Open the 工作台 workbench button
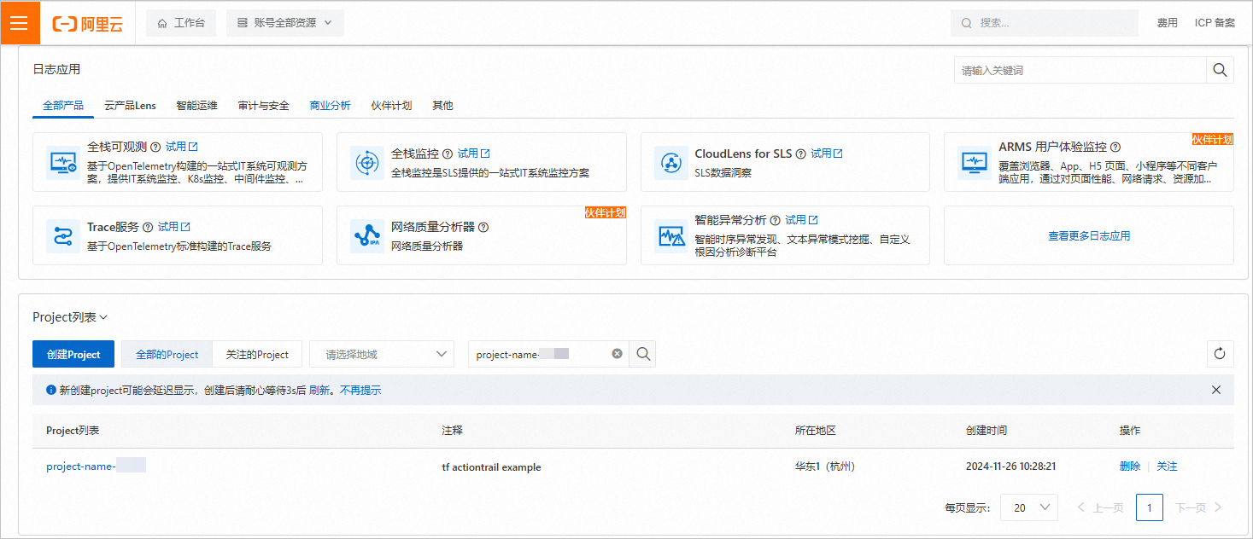Image resolution: width=1253 pixels, height=539 pixels. click(x=181, y=23)
